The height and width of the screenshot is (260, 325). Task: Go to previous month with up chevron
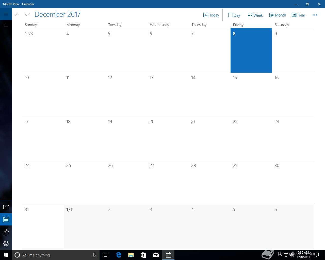(17, 15)
